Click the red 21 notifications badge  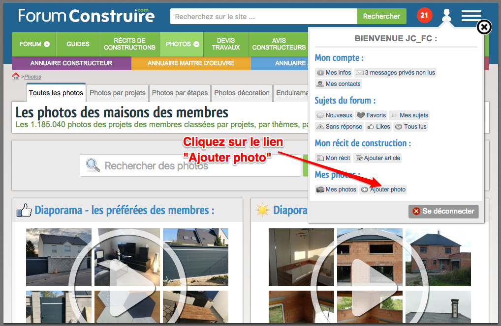coord(424,15)
